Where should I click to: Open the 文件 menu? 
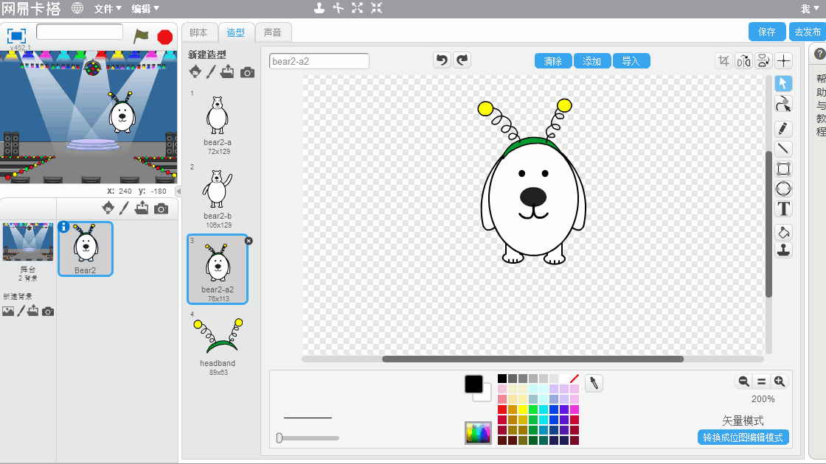108,8
